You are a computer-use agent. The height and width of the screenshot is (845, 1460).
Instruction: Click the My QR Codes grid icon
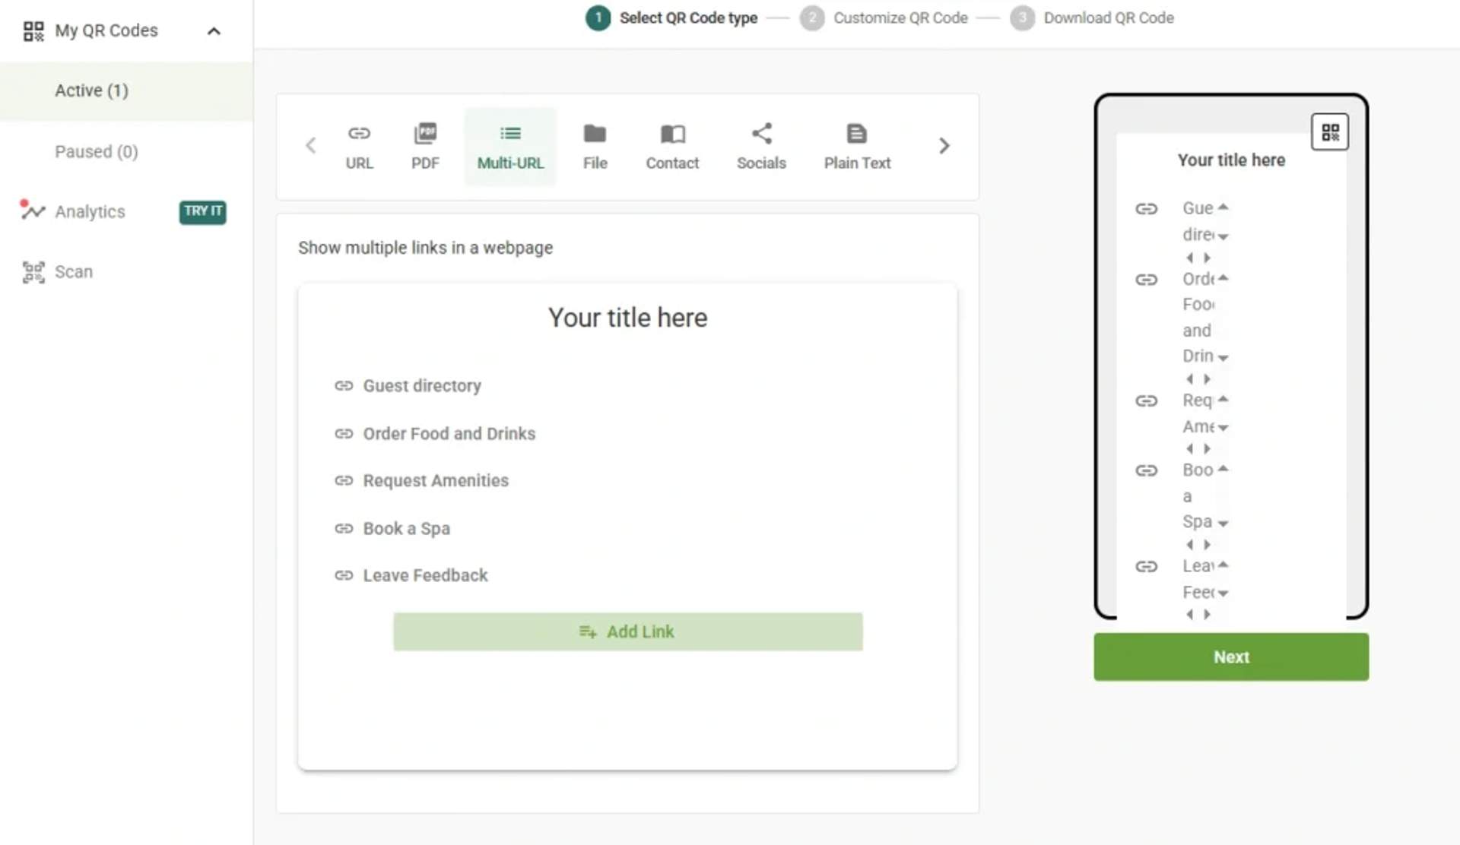[33, 31]
